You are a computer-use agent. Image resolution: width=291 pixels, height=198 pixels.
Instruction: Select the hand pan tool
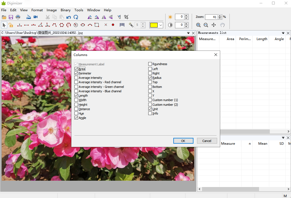[x=222, y=25]
